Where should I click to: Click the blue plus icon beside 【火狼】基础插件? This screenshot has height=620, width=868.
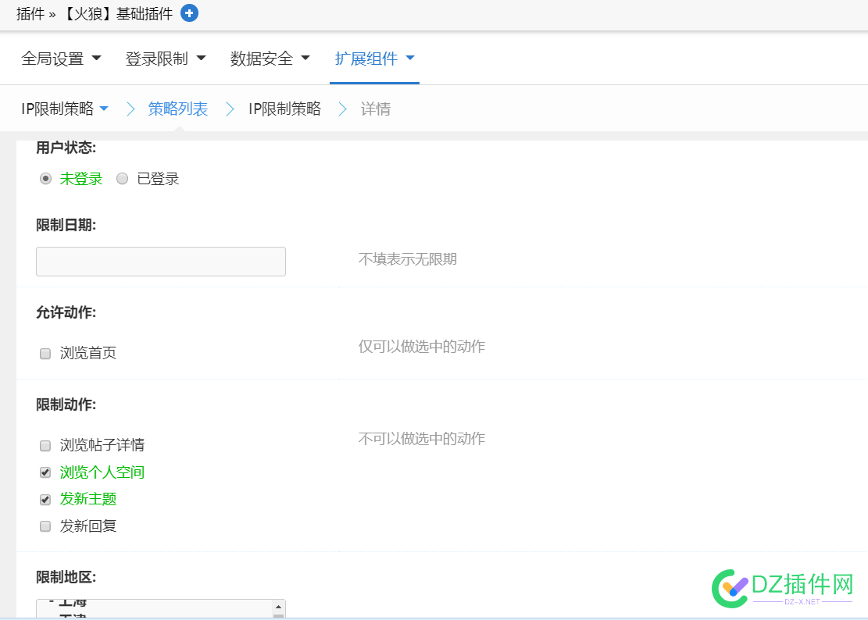coord(189,13)
